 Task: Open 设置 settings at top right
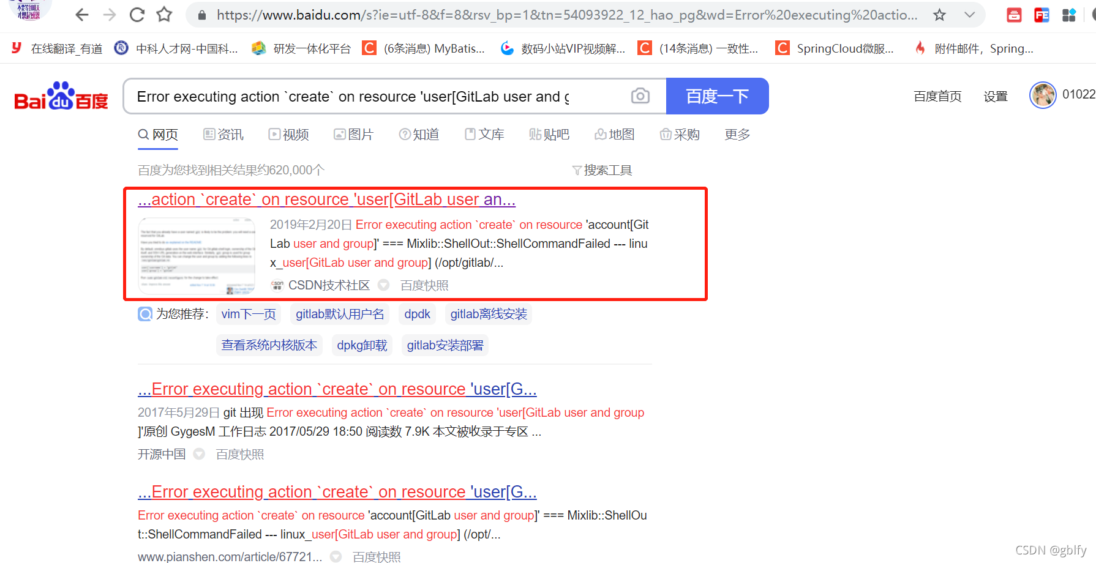coord(995,96)
